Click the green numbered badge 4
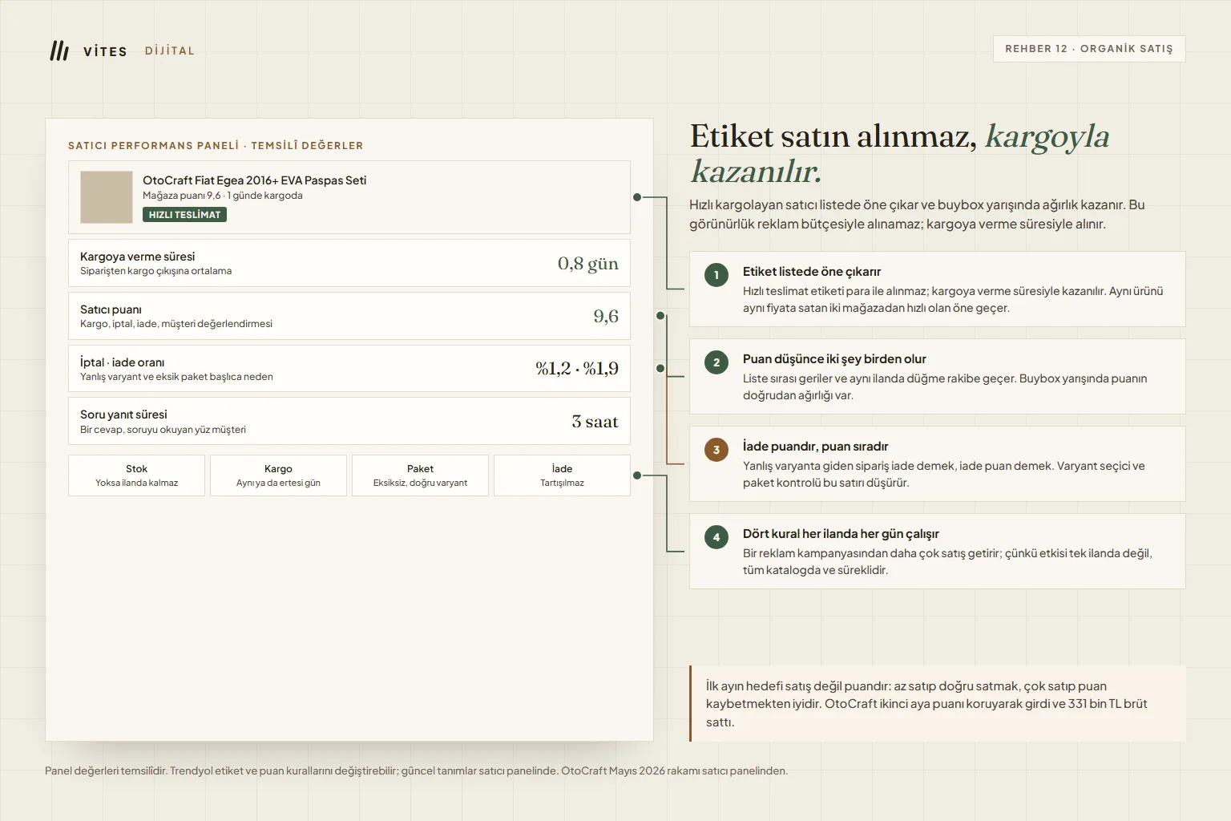Screen dimensions: 1231x821 [716, 537]
